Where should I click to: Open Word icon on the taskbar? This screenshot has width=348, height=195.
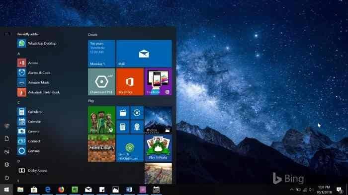[x=129, y=190]
